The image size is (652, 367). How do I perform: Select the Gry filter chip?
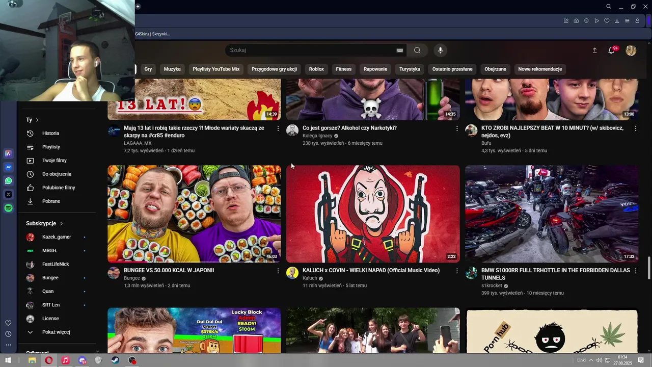(148, 69)
